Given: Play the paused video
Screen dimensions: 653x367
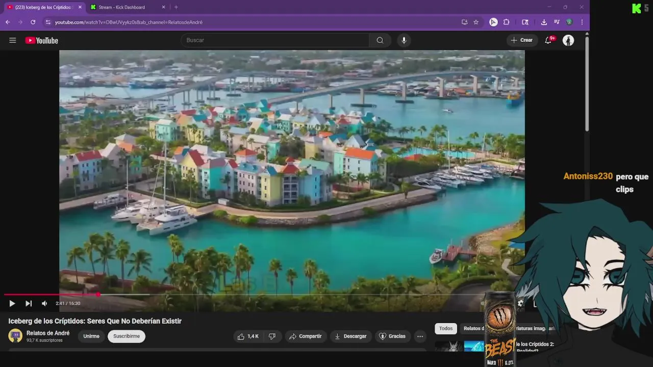Looking at the screenshot, I should pyautogui.click(x=12, y=303).
